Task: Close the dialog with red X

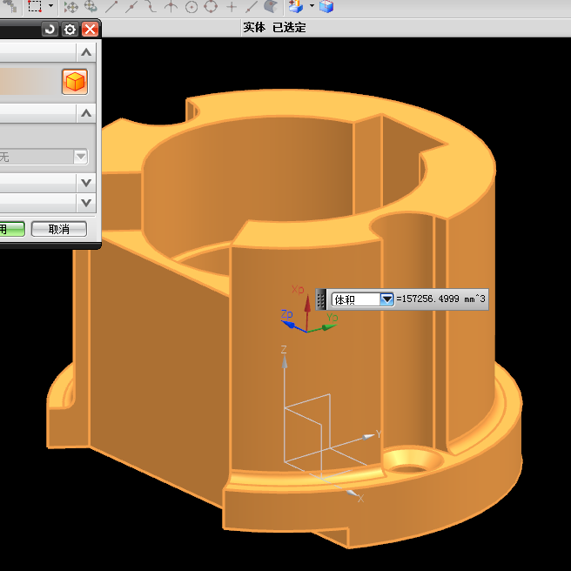Action: pos(90,30)
